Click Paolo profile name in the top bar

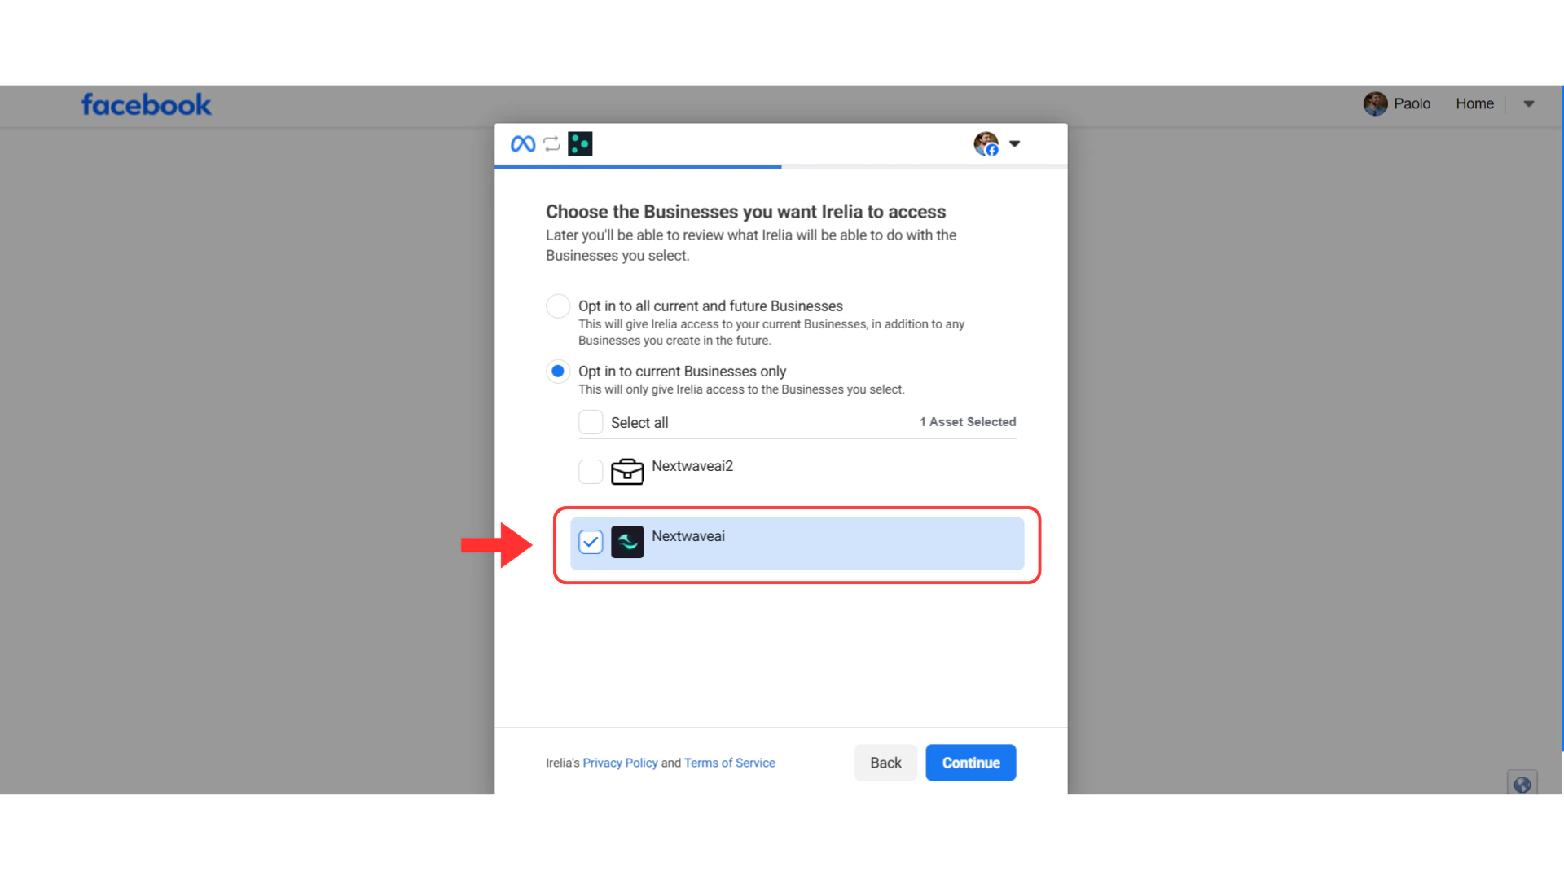tap(1412, 103)
